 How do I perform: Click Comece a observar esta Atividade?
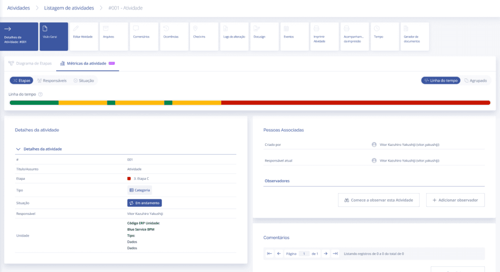pos(379,200)
